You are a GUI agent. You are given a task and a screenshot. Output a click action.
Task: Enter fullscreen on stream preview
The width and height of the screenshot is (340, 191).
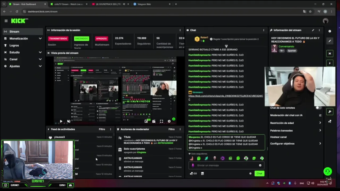[161, 121]
